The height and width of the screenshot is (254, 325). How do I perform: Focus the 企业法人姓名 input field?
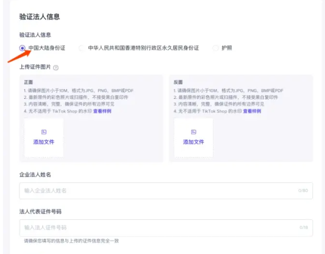[x=159, y=190]
